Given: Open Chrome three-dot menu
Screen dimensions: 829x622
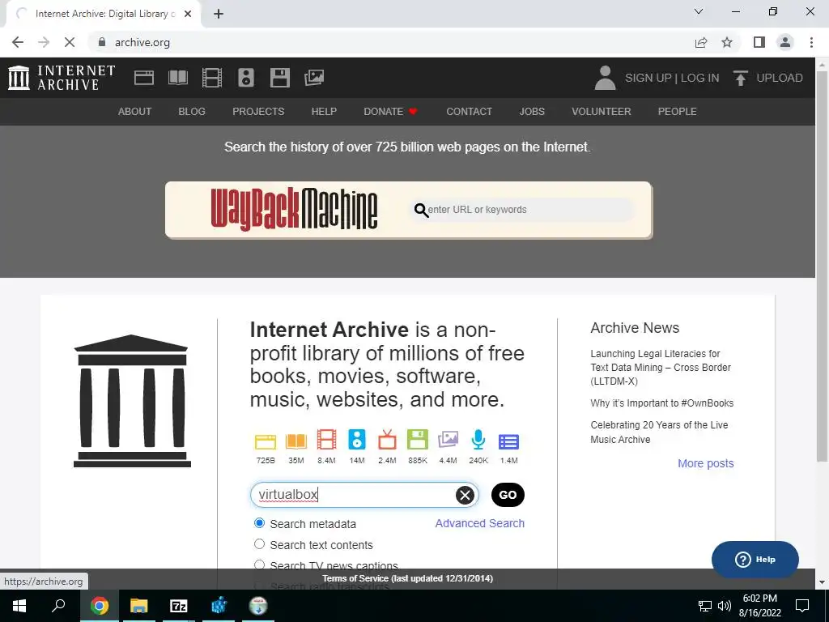Looking at the screenshot, I should point(811,42).
